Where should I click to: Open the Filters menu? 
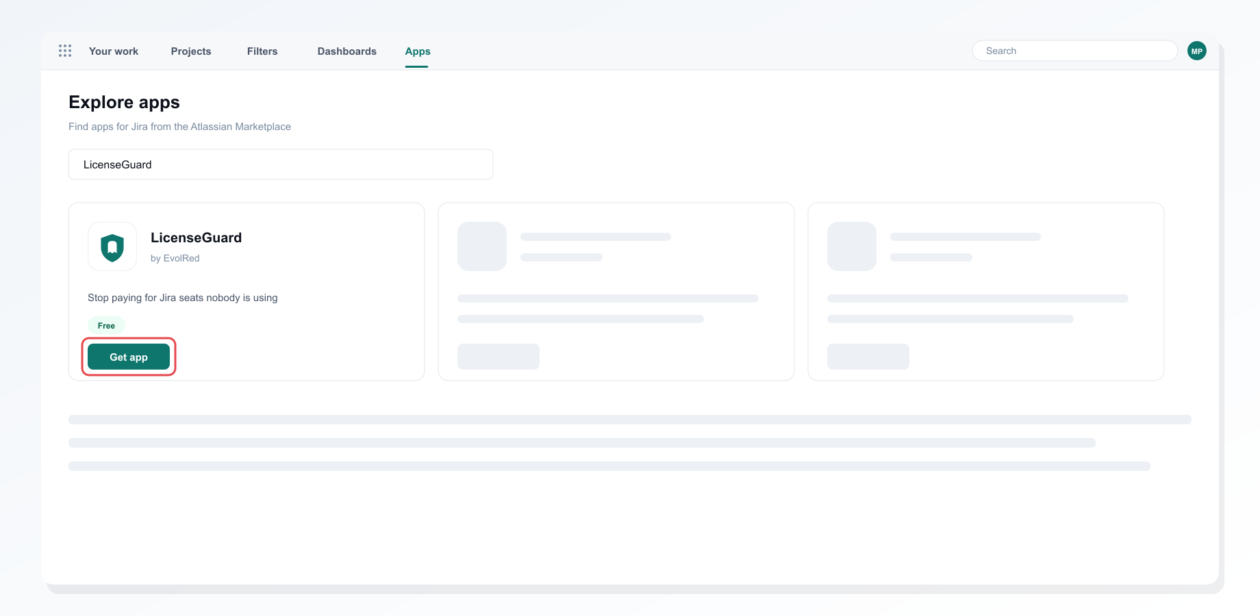262,51
